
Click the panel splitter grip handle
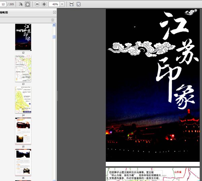(57, 96)
